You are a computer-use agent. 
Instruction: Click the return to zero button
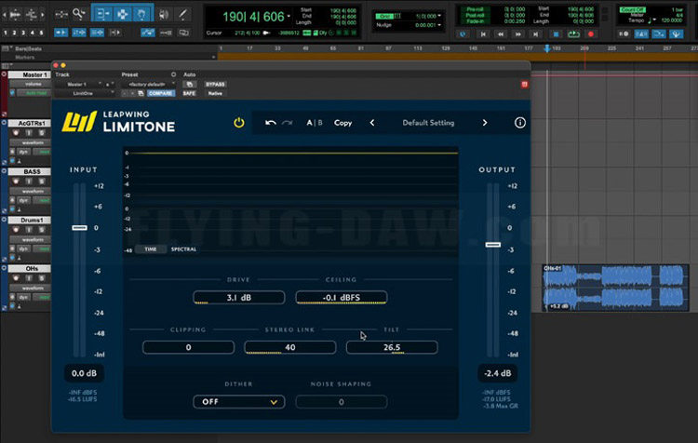(x=483, y=34)
